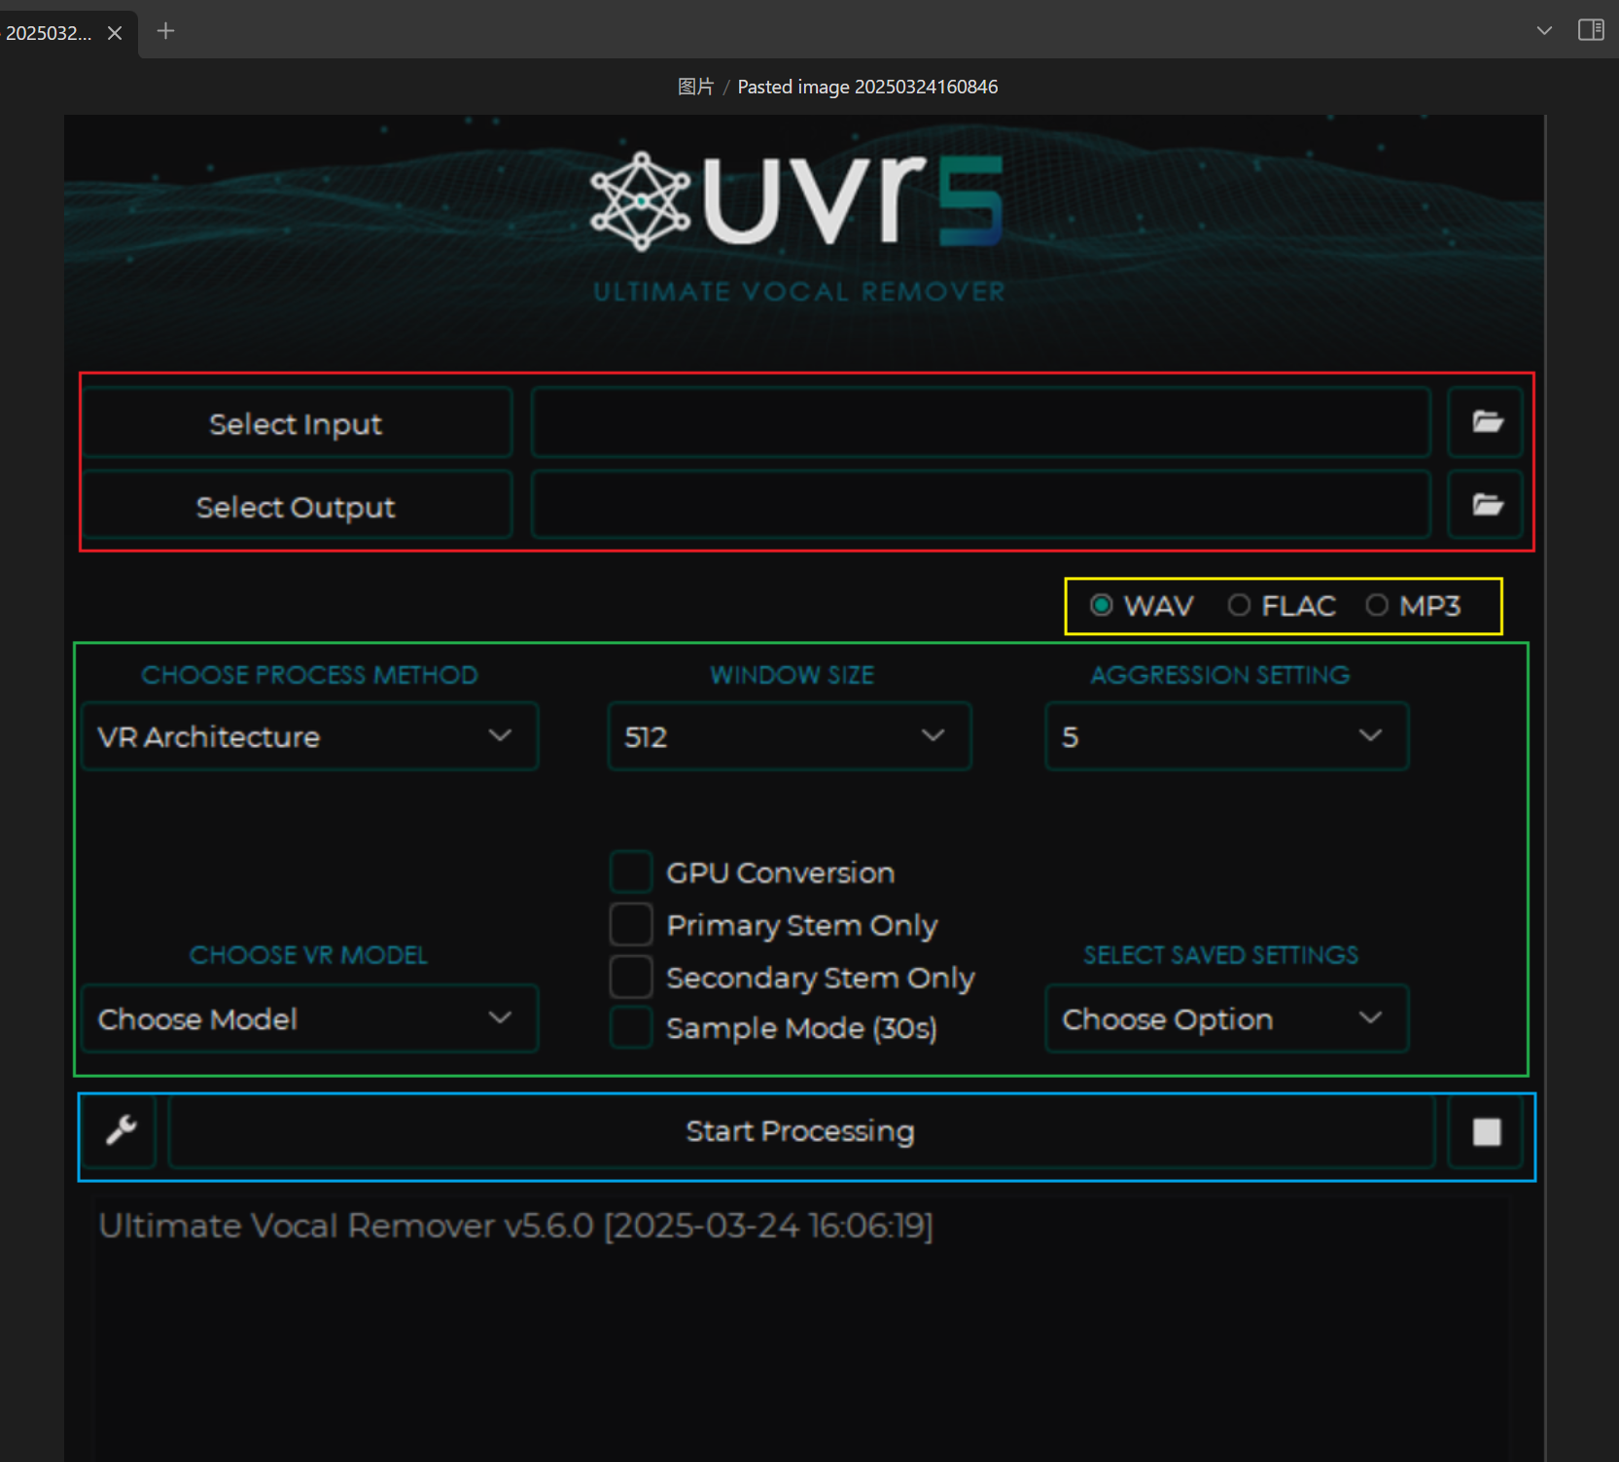Click the Ultimate Vocal Remover v5.6.0 log line
This screenshot has width=1619, height=1462.
pos(516,1226)
